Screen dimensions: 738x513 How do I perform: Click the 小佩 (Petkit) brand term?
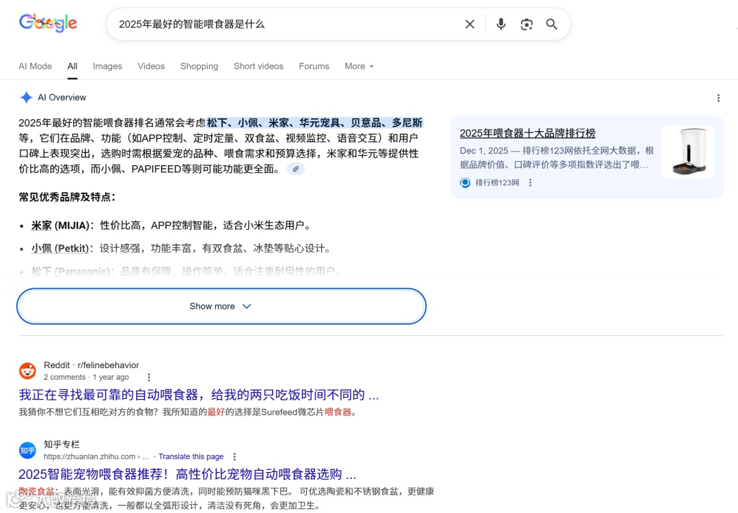tap(59, 249)
